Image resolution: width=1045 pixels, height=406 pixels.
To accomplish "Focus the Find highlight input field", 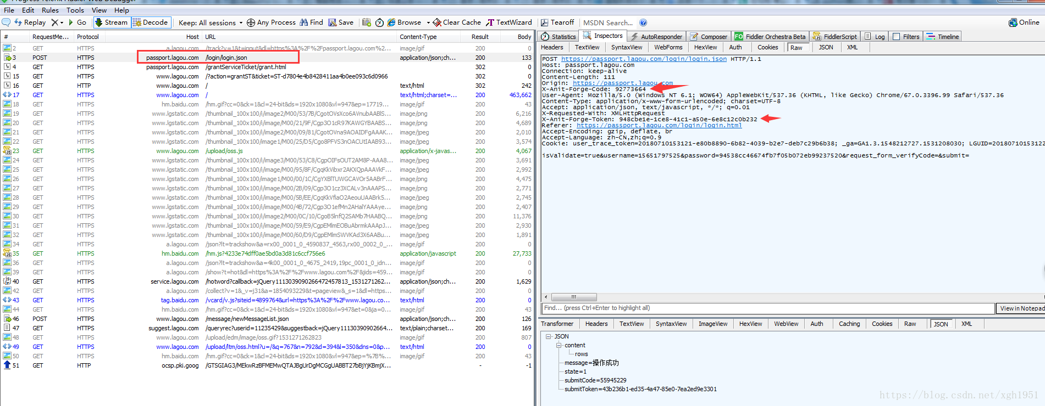I will (768, 308).
